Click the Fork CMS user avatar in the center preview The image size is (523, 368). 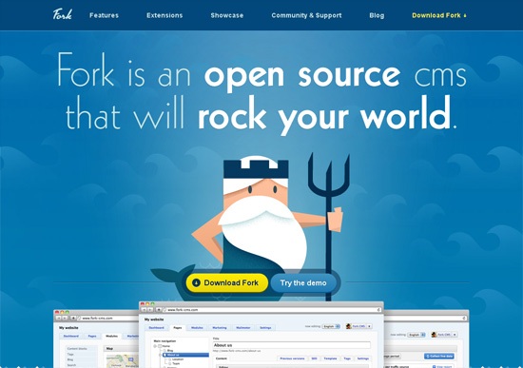(349, 326)
